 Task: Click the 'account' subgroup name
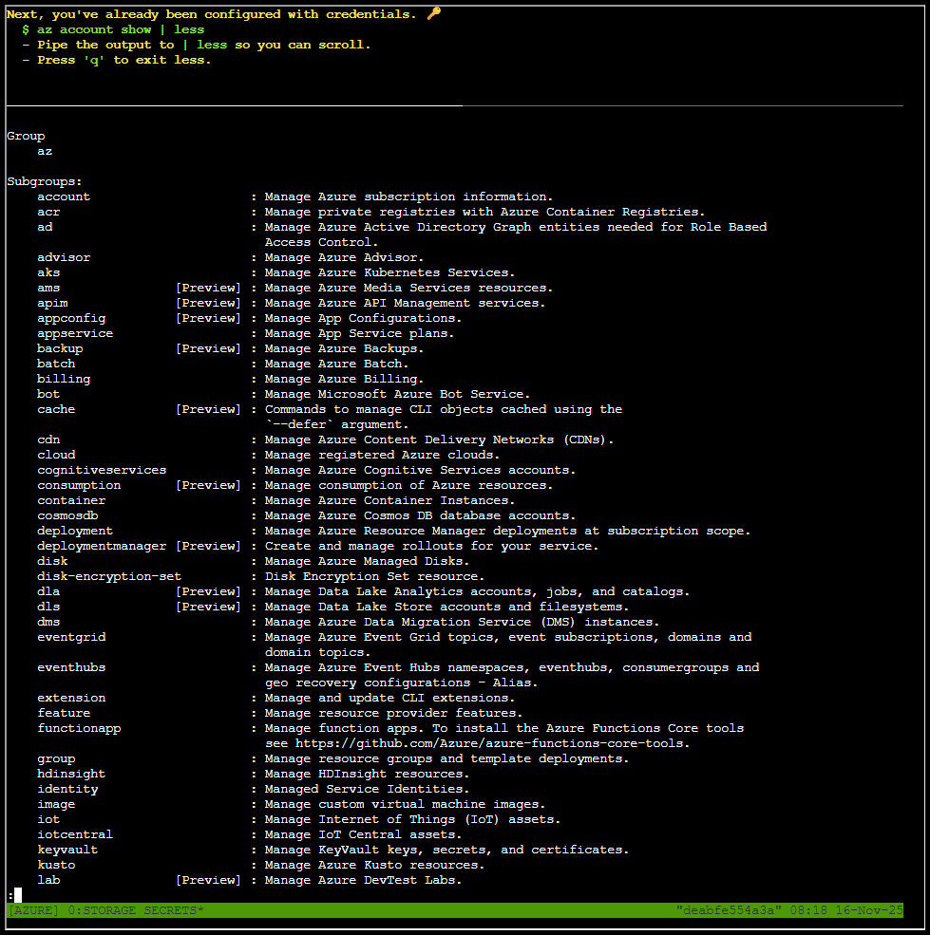point(64,196)
